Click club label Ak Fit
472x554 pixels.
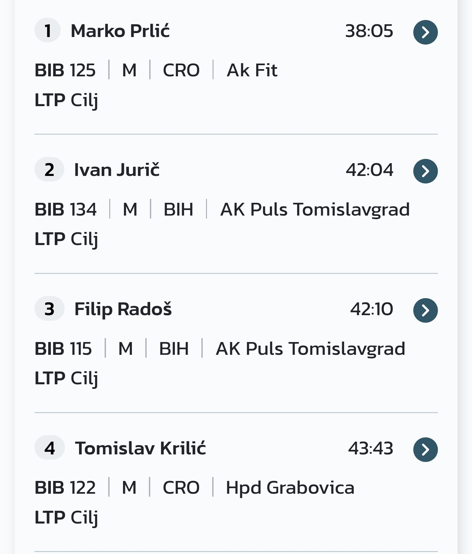[252, 70]
